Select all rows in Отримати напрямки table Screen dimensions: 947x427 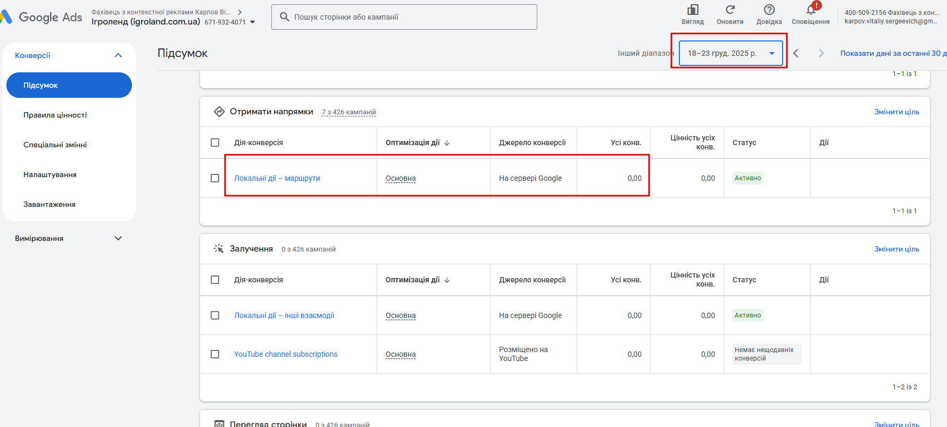coord(215,143)
